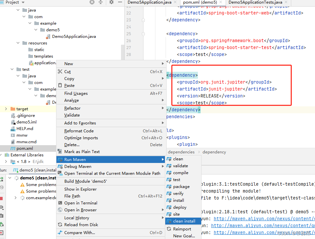Collapse the demo5 package under main
This screenshot has height=239, width=315.
[36, 30]
